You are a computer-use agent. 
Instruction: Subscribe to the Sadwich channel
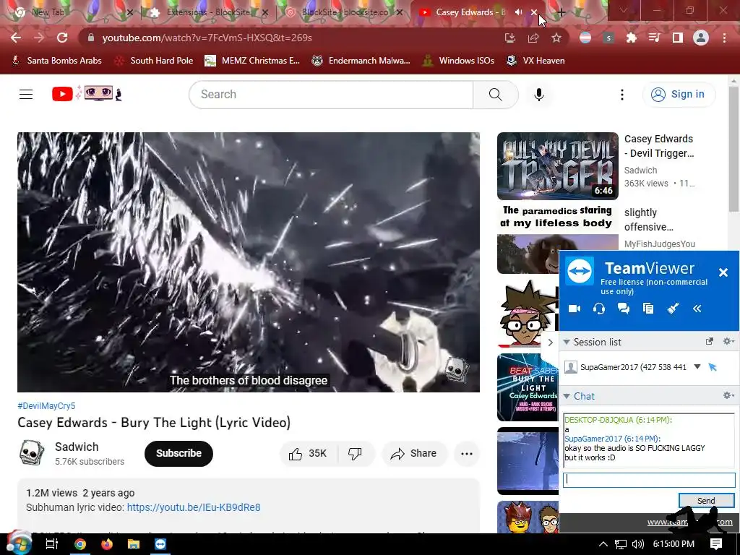[178, 454]
